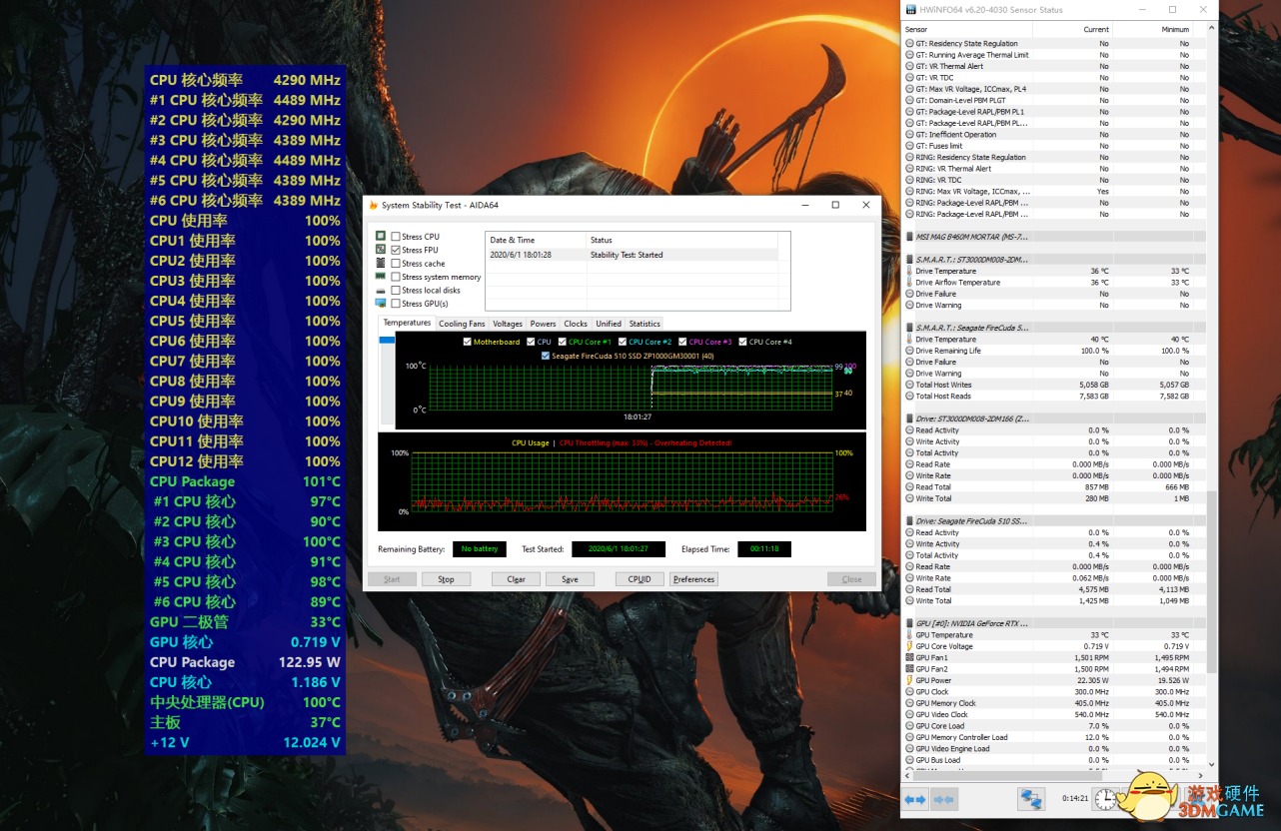The height and width of the screenshot is (831, 1281).
Task: Click the Stress system memory RAM icon
Action: [x=381, y=277]
